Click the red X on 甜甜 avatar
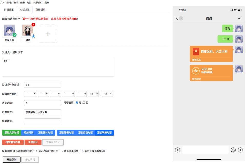Viewport: 246px width, 165px height. tap(33, 25)
